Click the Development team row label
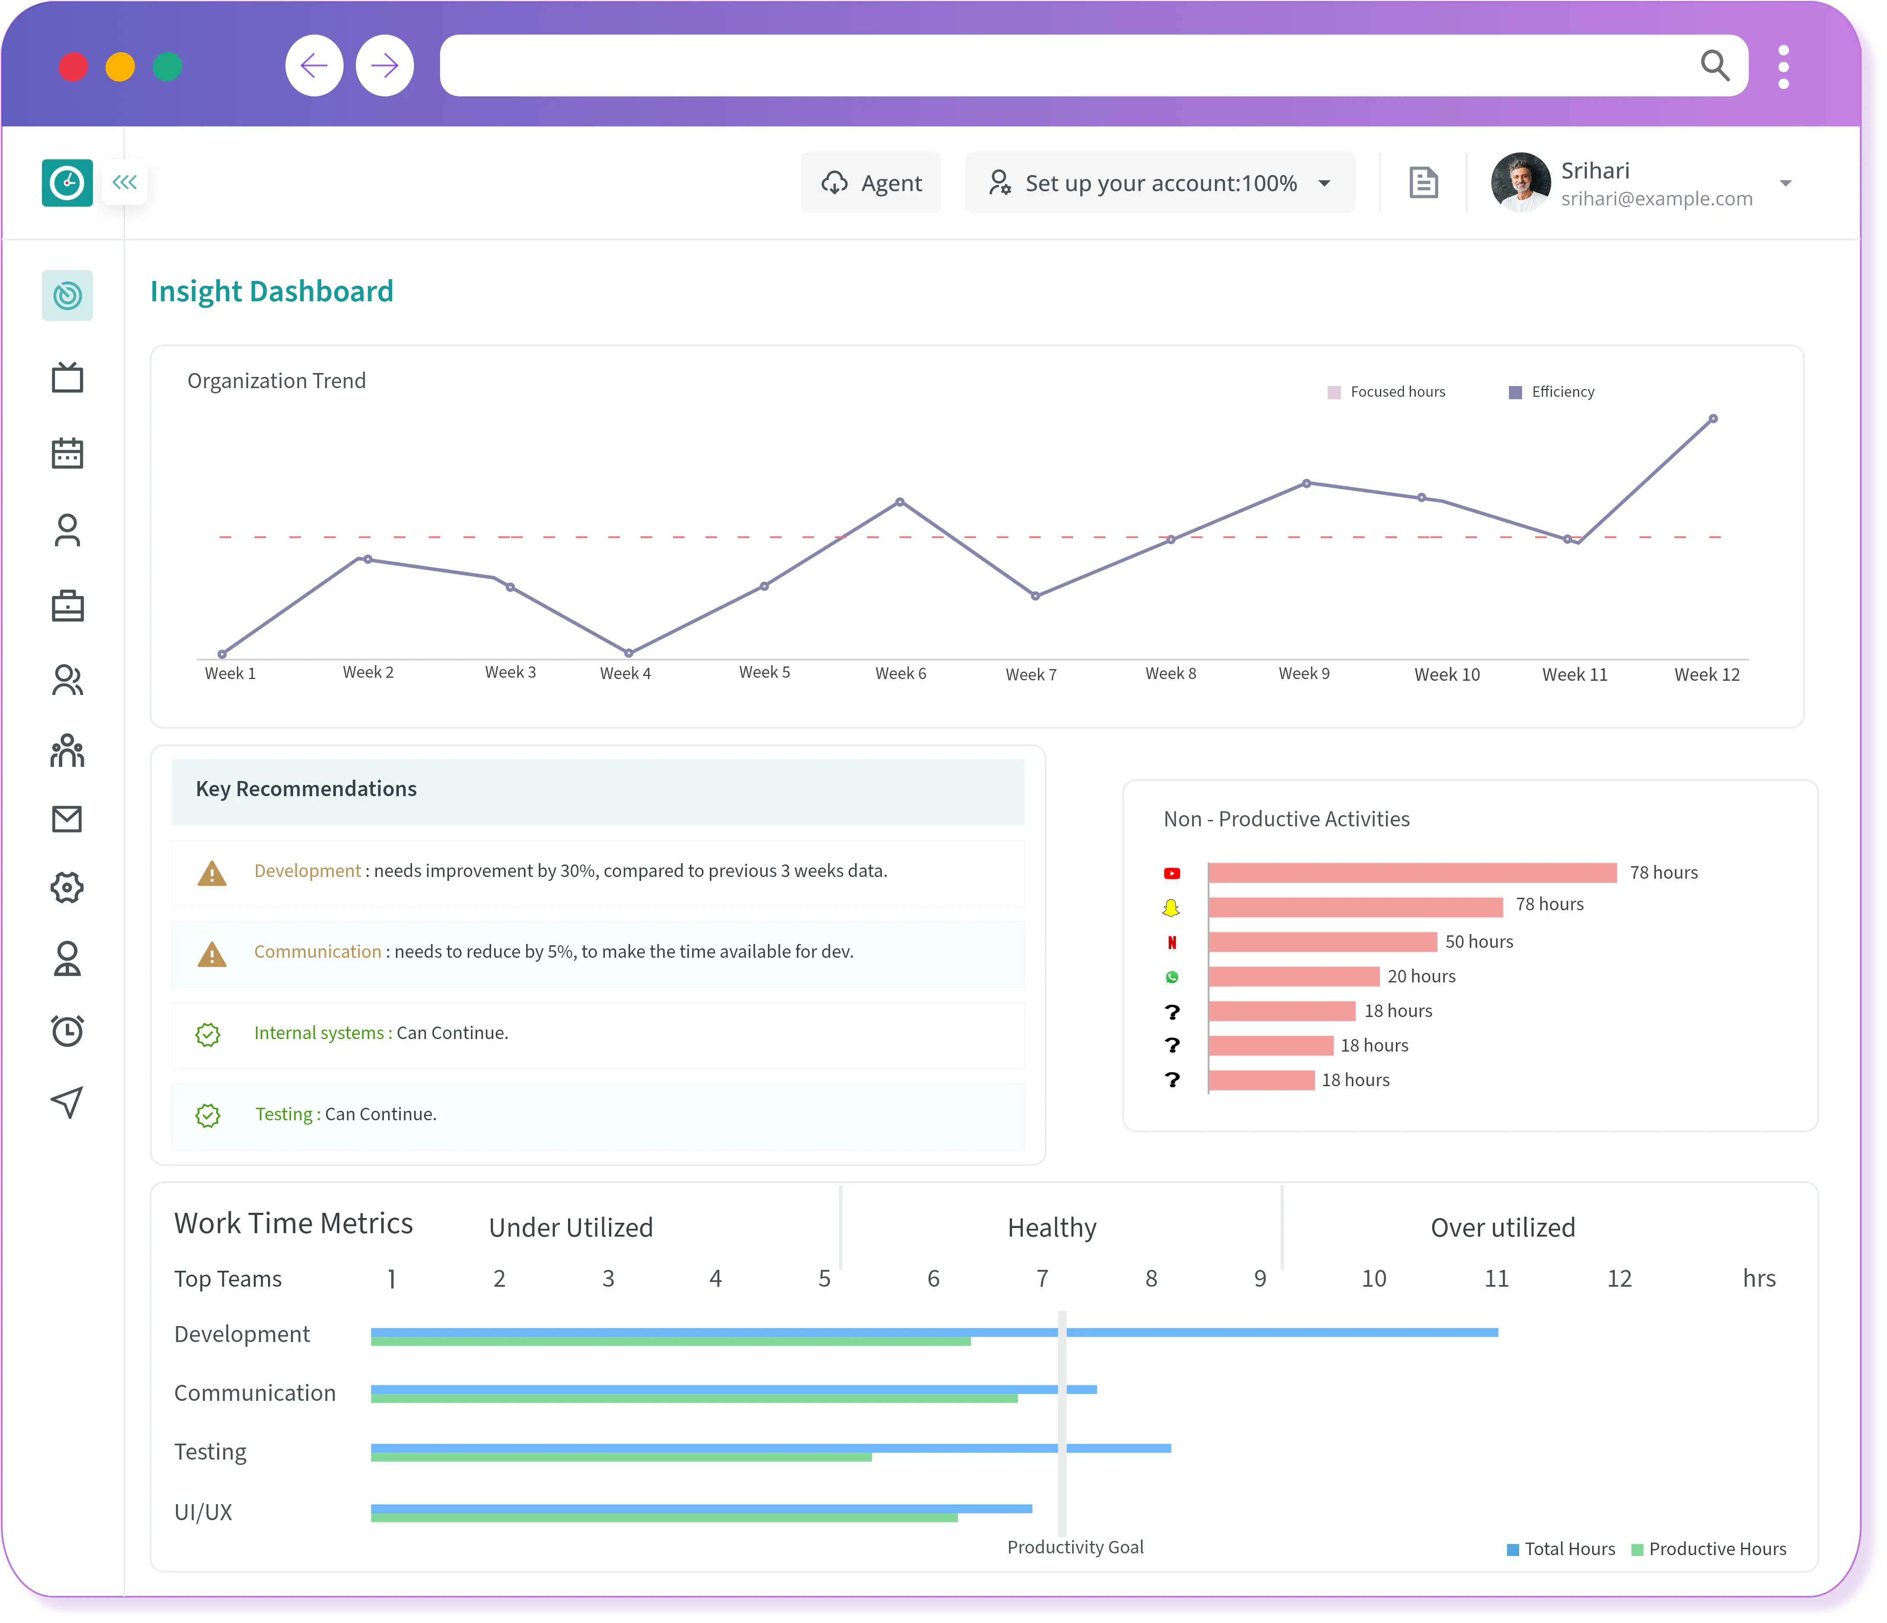 tap(241, 1334)
